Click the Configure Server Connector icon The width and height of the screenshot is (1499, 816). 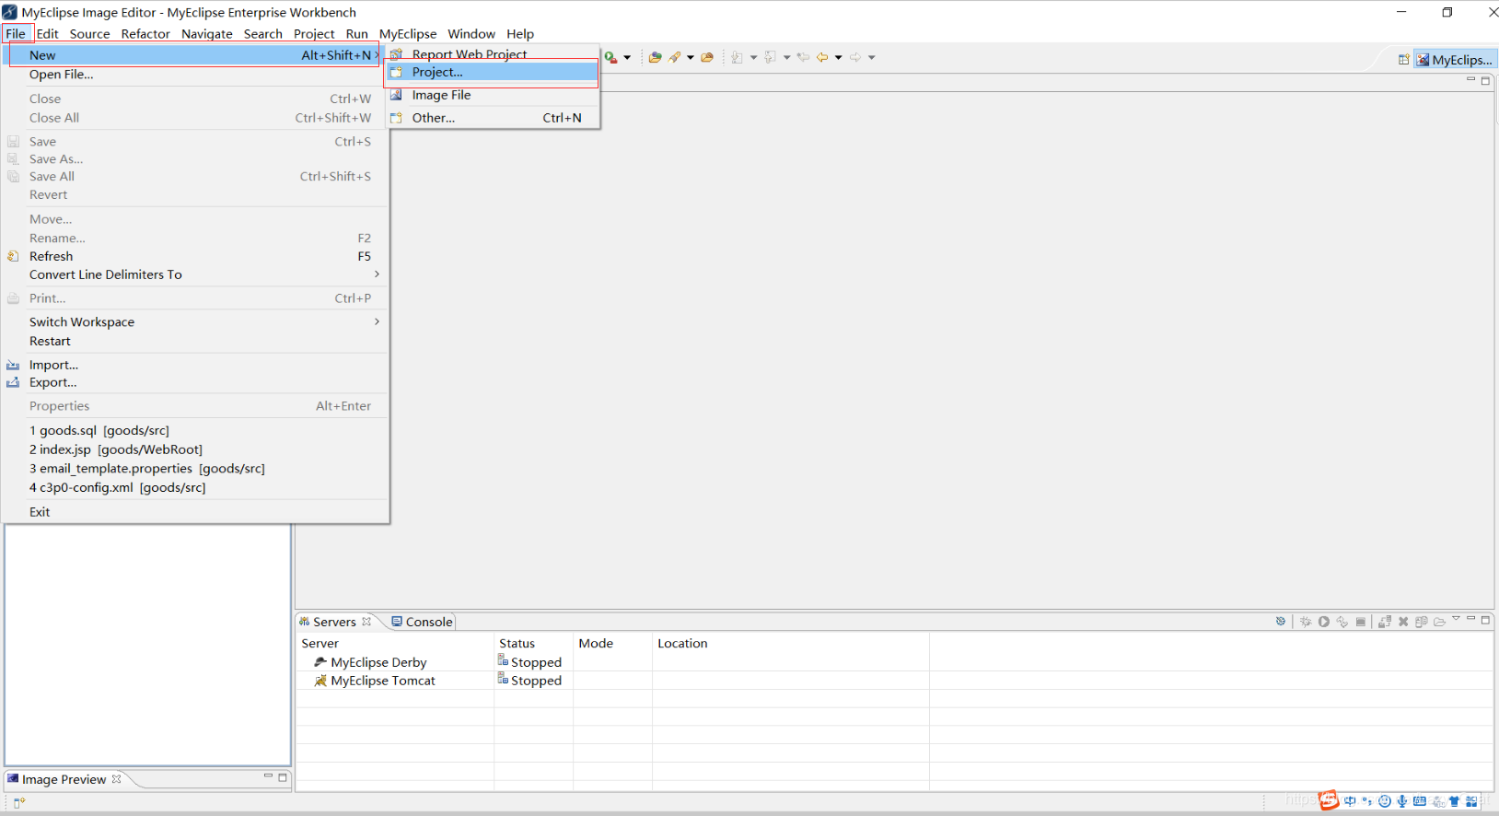click(x=1422, y=622)
